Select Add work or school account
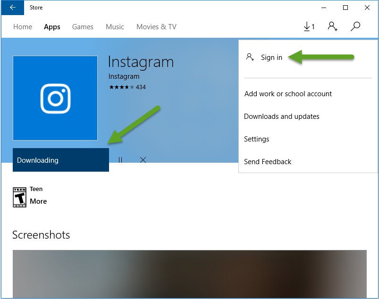Screen dimensions: 379x299 288,94
